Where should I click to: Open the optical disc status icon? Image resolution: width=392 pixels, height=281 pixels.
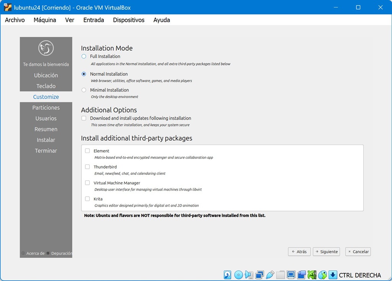coord(238,275)
